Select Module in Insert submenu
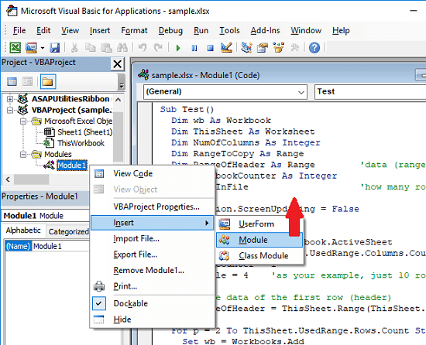426x345 pixels. point(259,240)
